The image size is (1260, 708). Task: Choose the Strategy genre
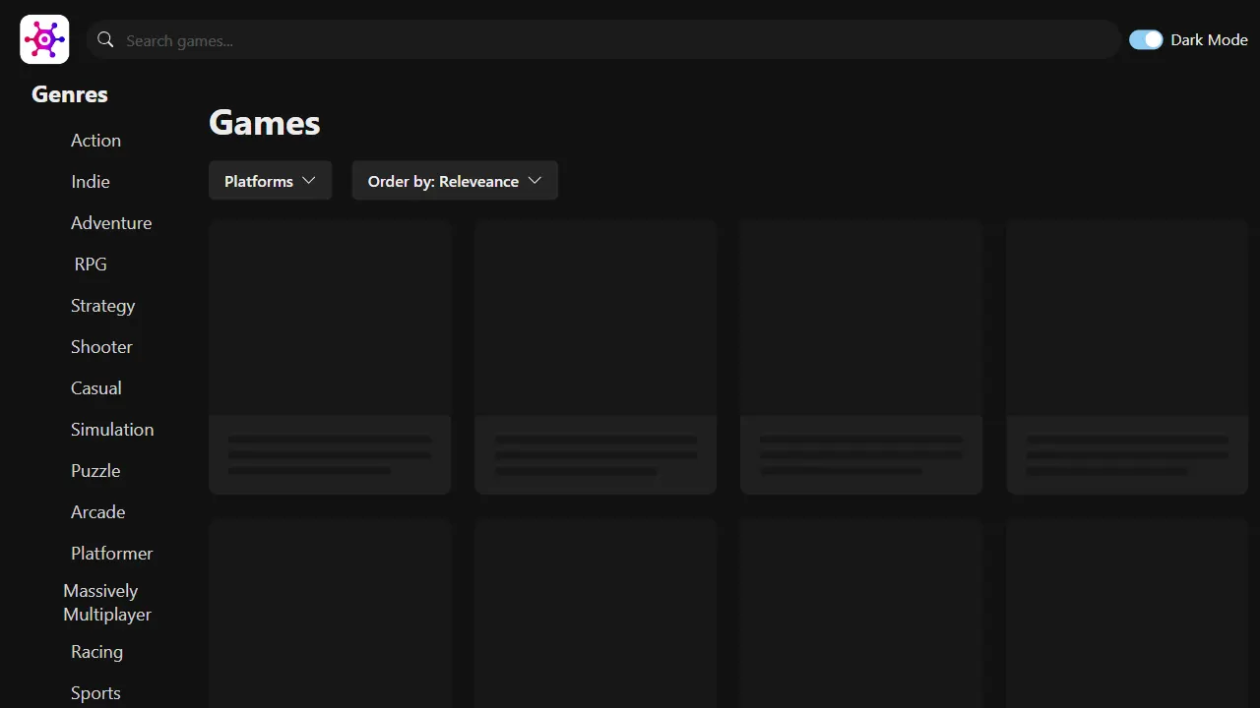[102, 306]
